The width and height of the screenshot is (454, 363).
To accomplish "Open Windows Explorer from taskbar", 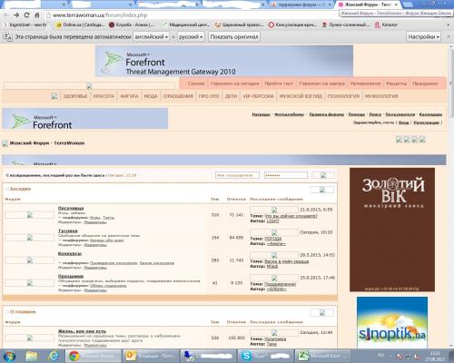I will (32, 356).
